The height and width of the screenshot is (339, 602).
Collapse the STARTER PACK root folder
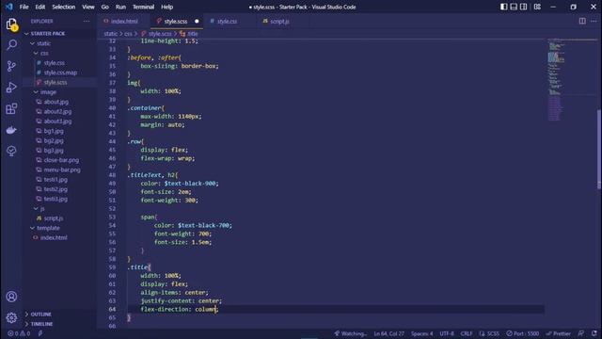(x=48, y=34)
